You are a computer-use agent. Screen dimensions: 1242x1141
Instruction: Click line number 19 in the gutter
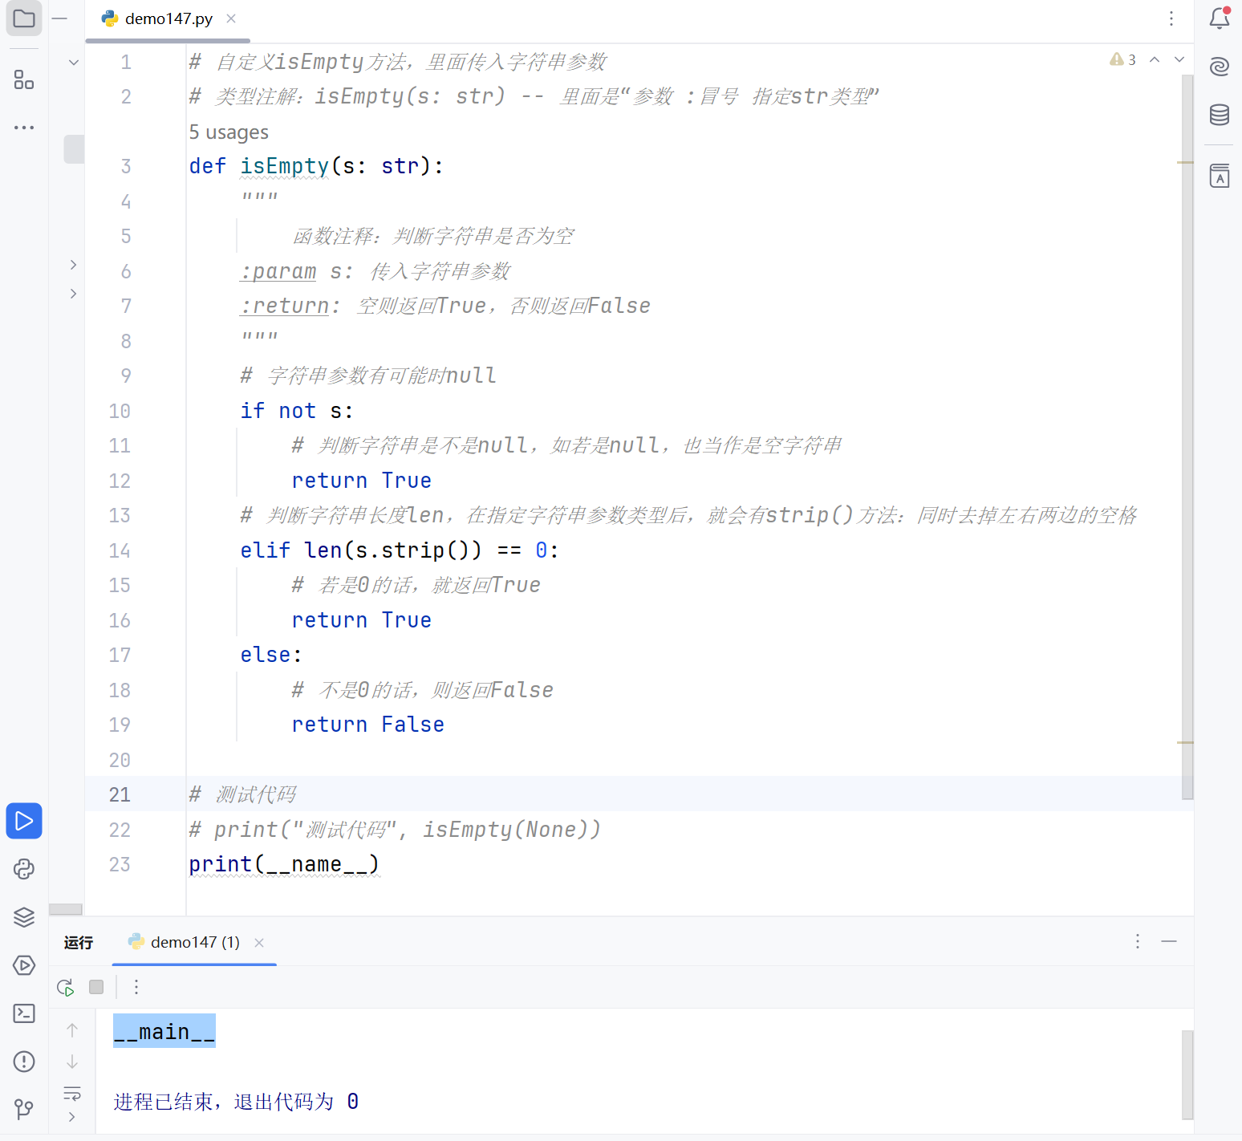(x=120, y=725)
